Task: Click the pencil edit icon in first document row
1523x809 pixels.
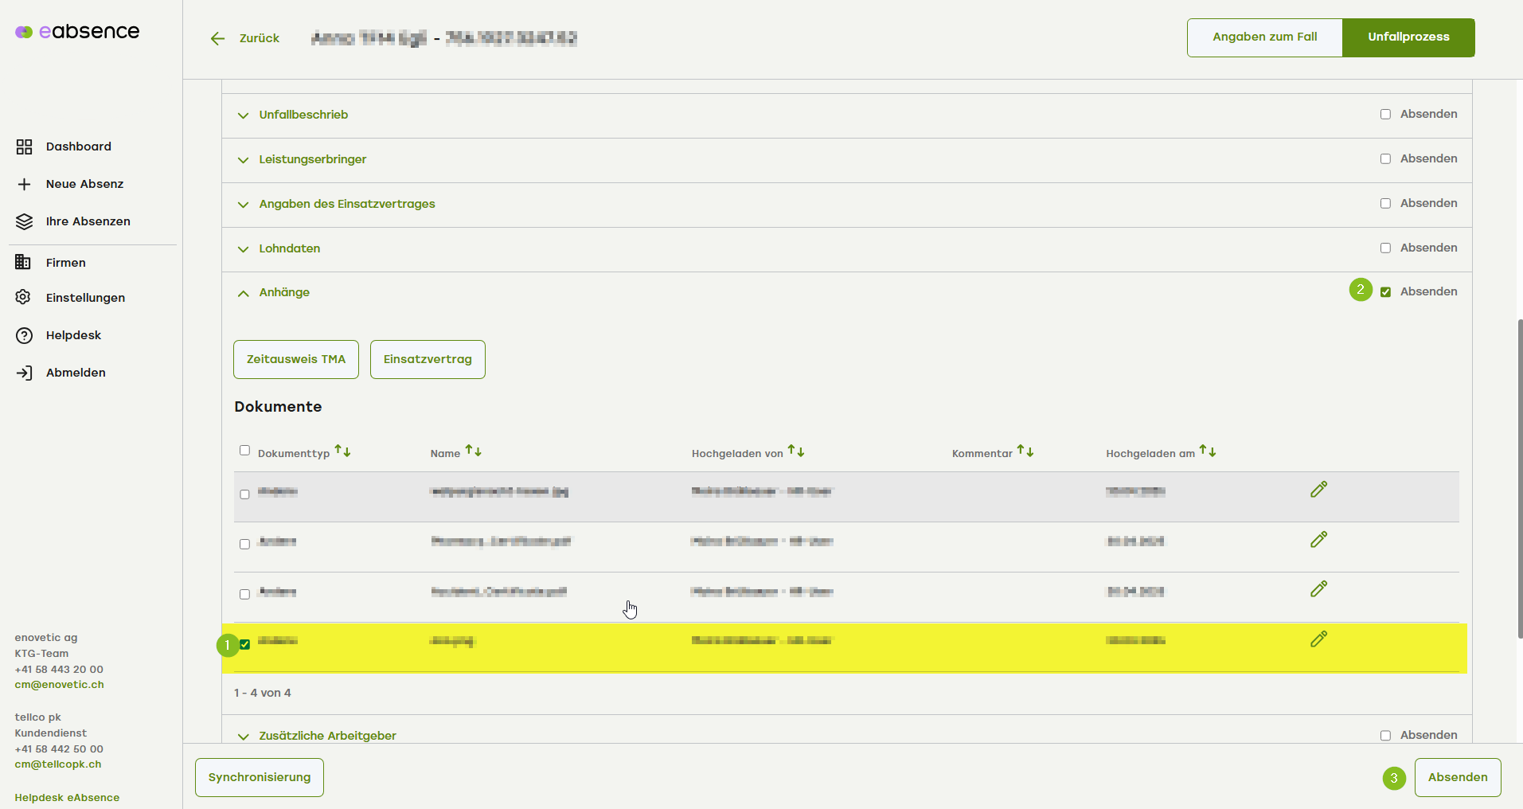Action: click(x=1318, y=490)
